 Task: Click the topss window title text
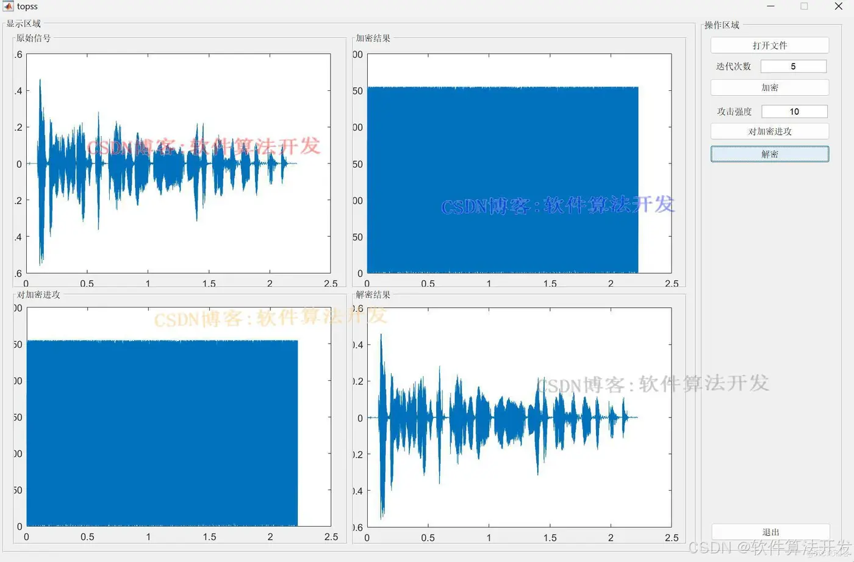27,7
